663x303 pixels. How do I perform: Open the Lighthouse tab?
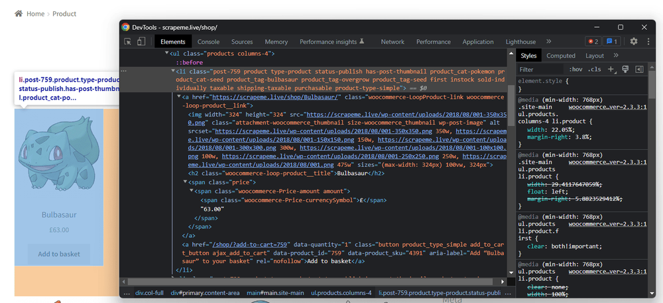point(520,41)
